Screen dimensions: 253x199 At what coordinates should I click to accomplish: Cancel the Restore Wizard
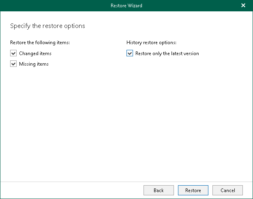pos(227,190)
